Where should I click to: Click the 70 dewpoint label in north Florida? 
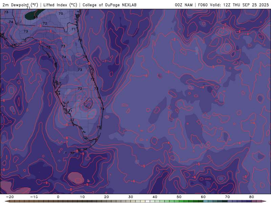click(61, 14)
